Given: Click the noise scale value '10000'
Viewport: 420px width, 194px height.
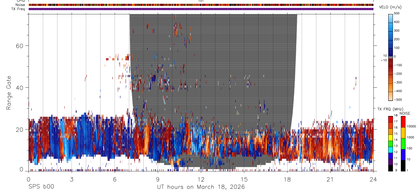Looking at the screenshot, I should click(x=411, y=126).
